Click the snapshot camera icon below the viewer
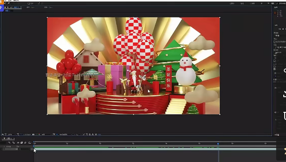The image size is (286, 162). tap(33, 134)
